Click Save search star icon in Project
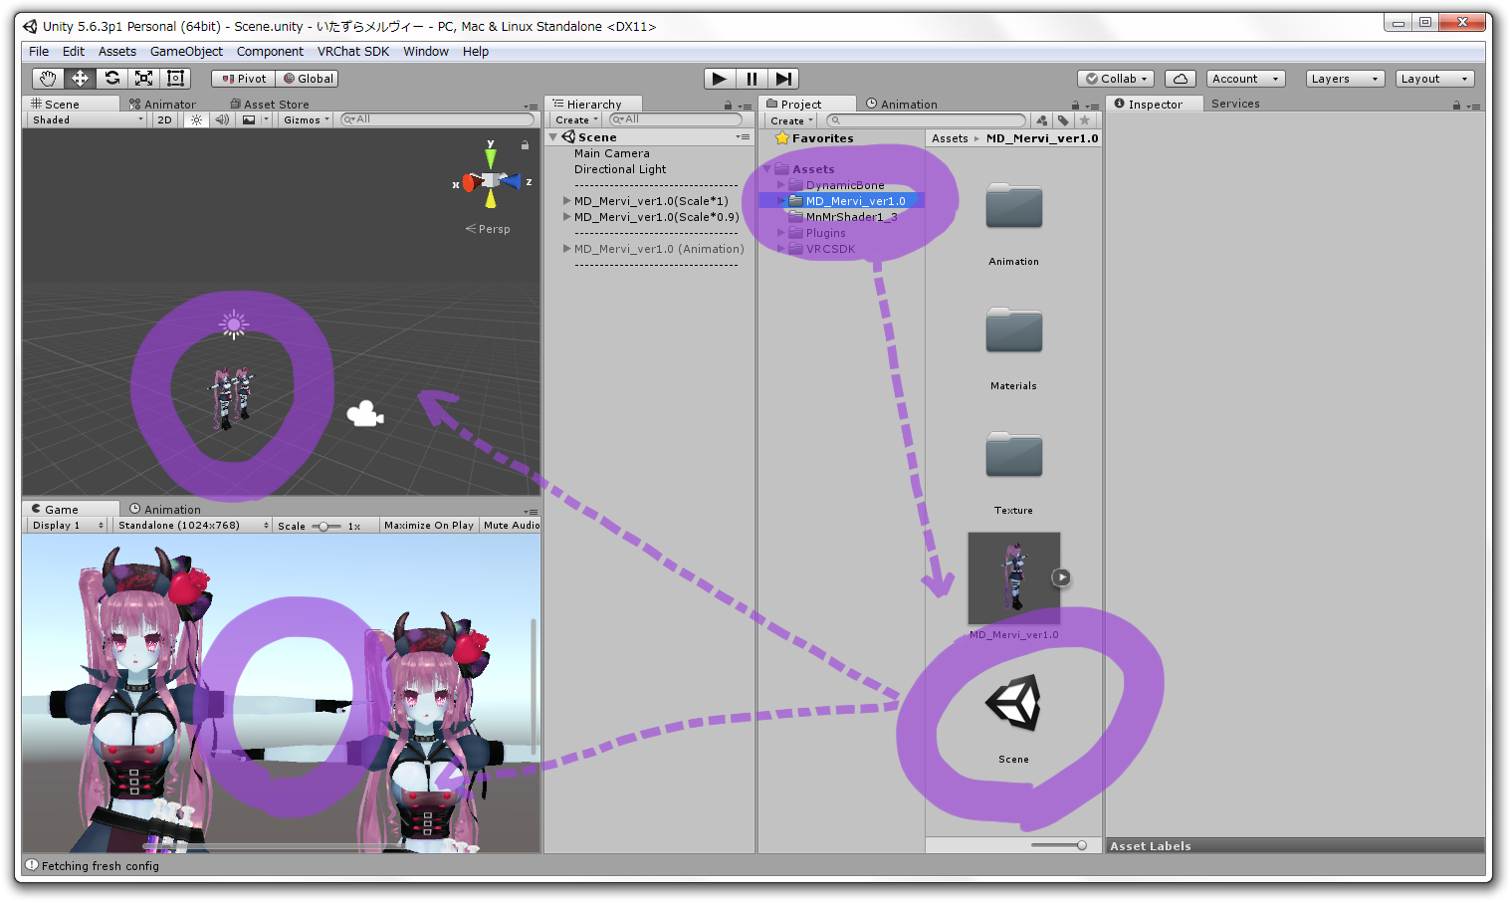This screenshot has height=901, width=1509. (x=1085, y=120)
